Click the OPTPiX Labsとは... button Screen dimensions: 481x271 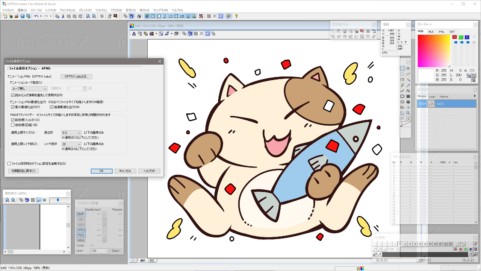coord(76,76)
